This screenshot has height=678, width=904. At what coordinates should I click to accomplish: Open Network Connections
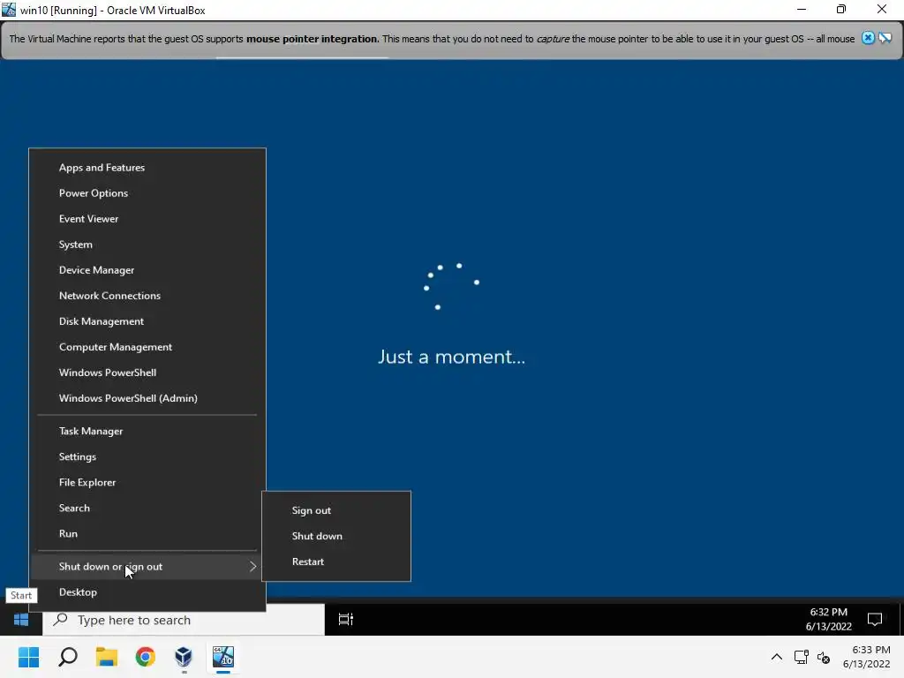[147, 296]
